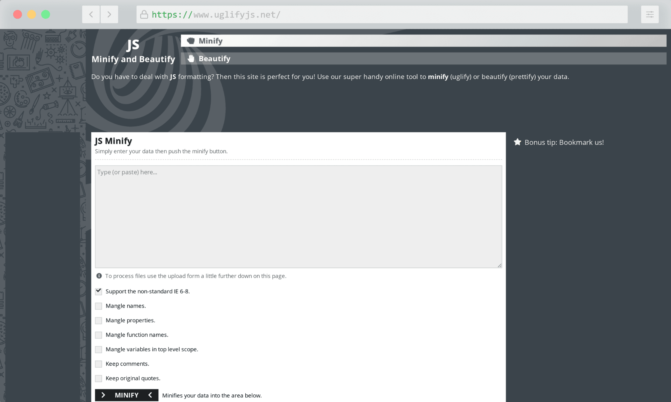This screenshot has height=402, width=671.
Task: Click the browser back arrow
Action: pos(91,14)
